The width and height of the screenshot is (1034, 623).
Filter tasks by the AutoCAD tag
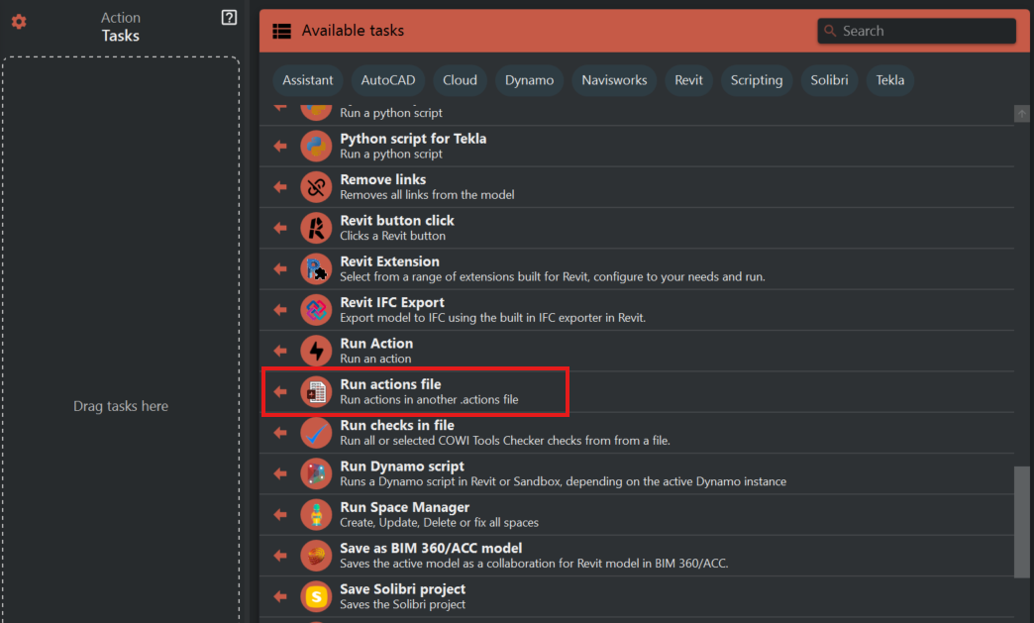[x=388, y=80]
